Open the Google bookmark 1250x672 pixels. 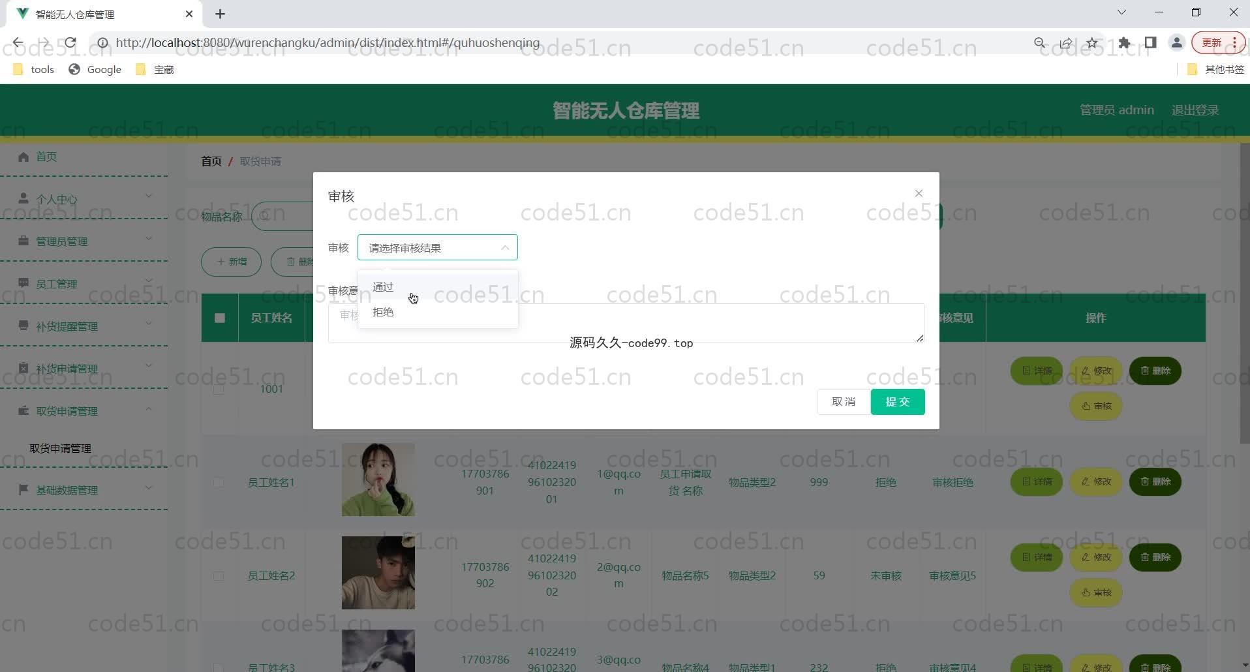[x=96, y=69]
